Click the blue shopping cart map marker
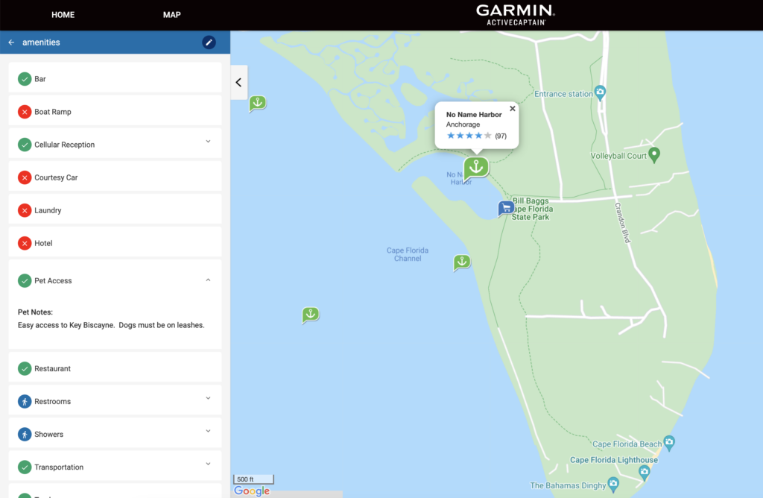The height and width of the screenshot is (498, 763). coord(506,208)
